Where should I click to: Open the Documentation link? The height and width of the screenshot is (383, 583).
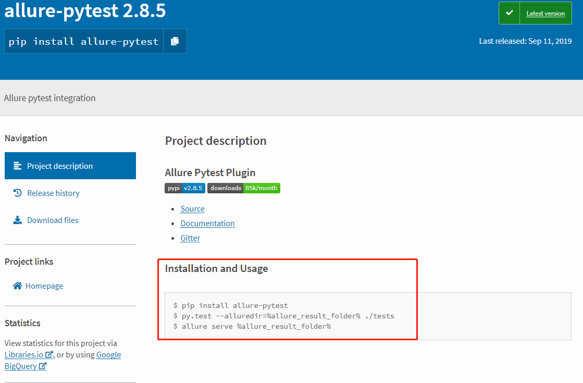pyautogui.click(x=207, y=223)
